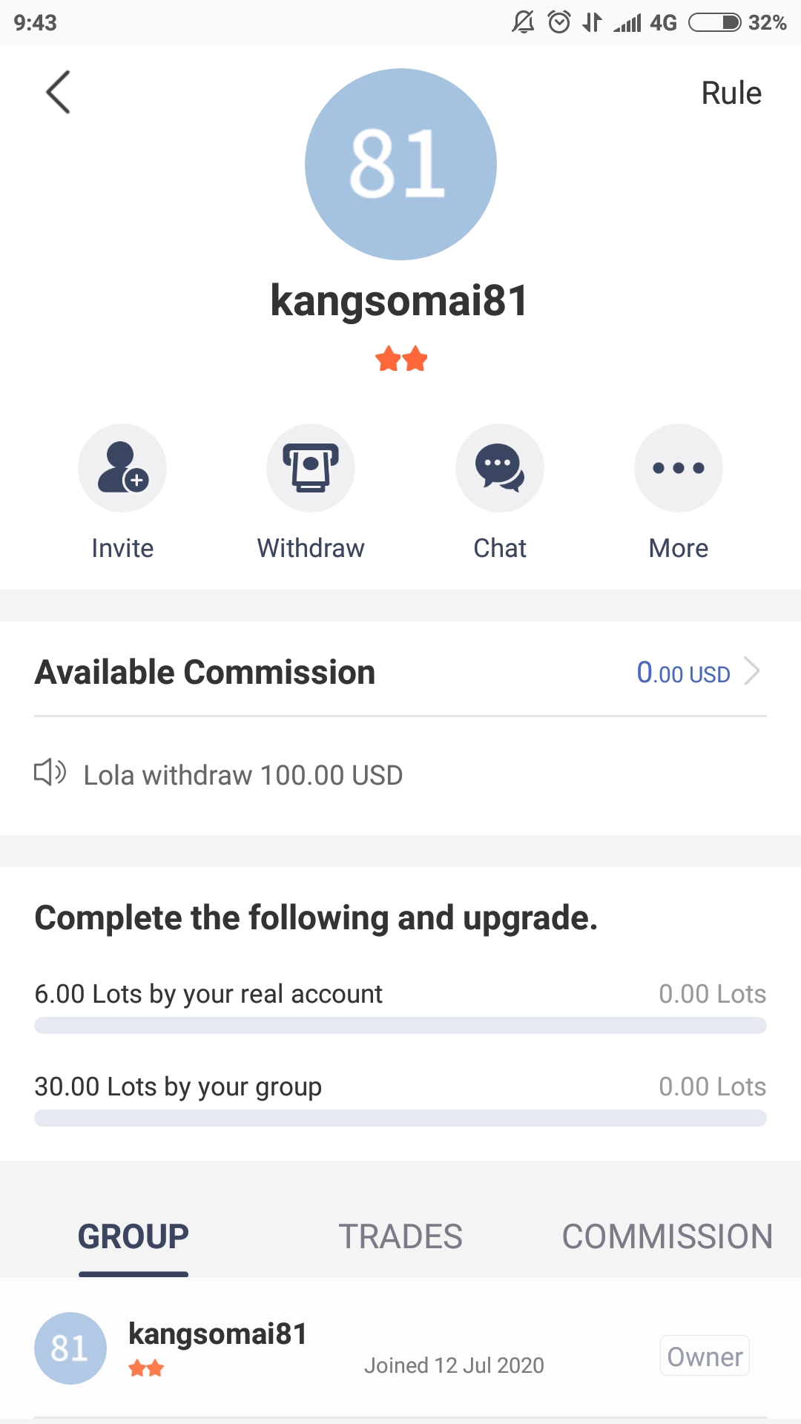Switch to the TRADES tab
The image size is (801, 1424).
point(400,1236)
